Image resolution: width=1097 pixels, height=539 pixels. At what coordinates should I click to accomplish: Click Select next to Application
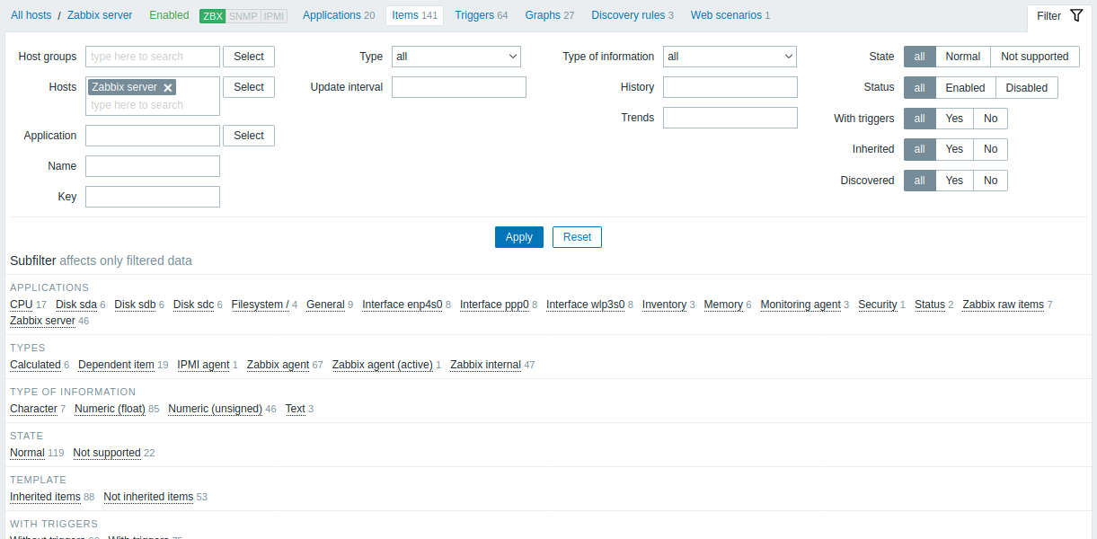tap(249, 136)
